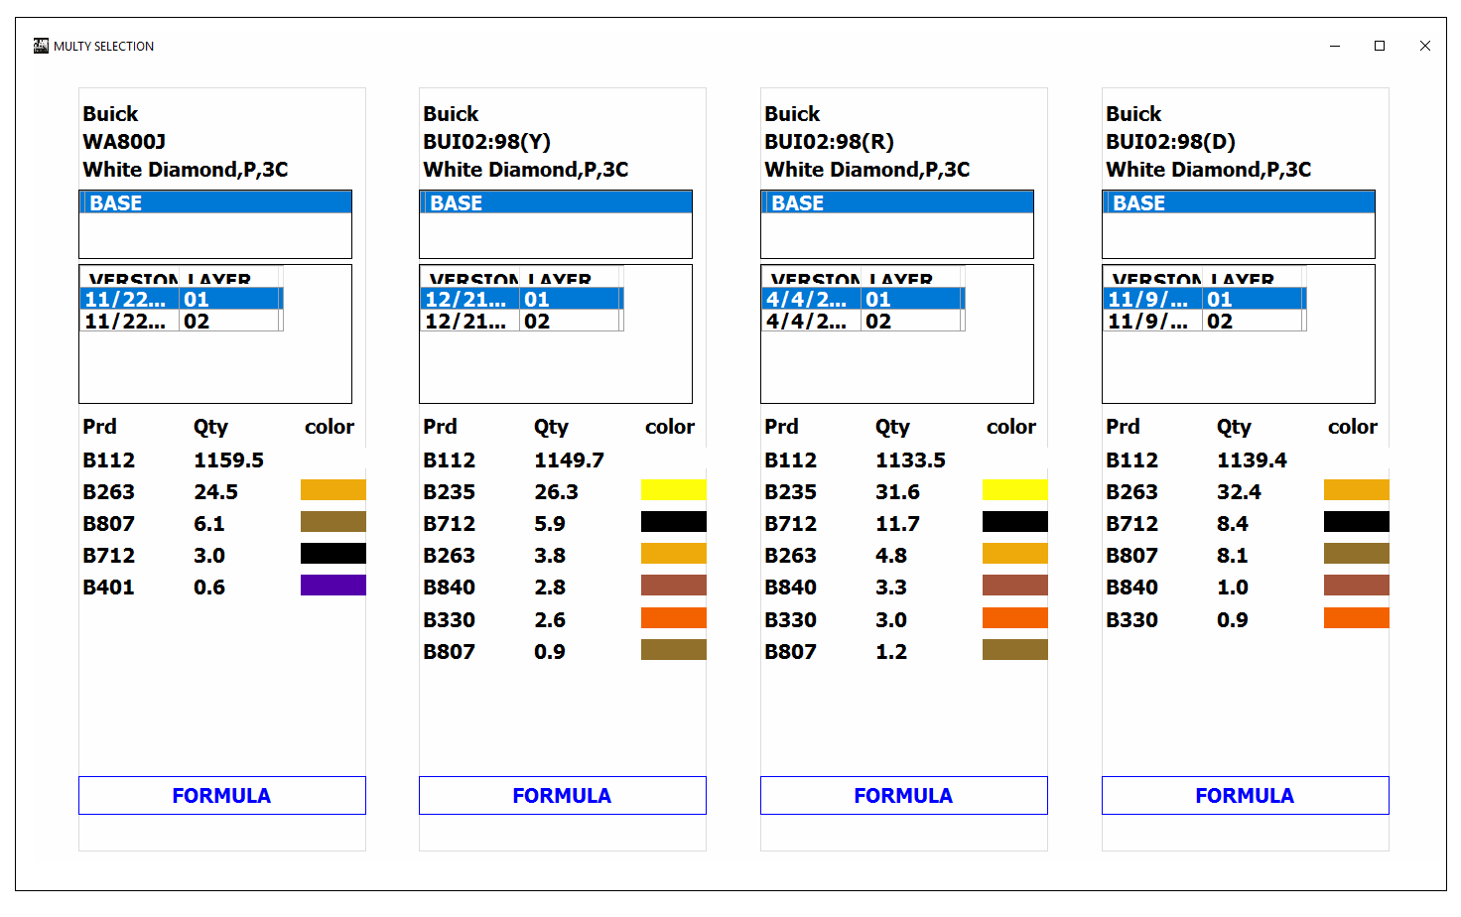
Task: Click the B401 purple swatch in WA800J panel
Action: (333, 585)
